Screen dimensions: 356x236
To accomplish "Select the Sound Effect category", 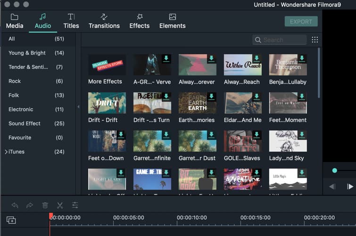I will 25,123.
